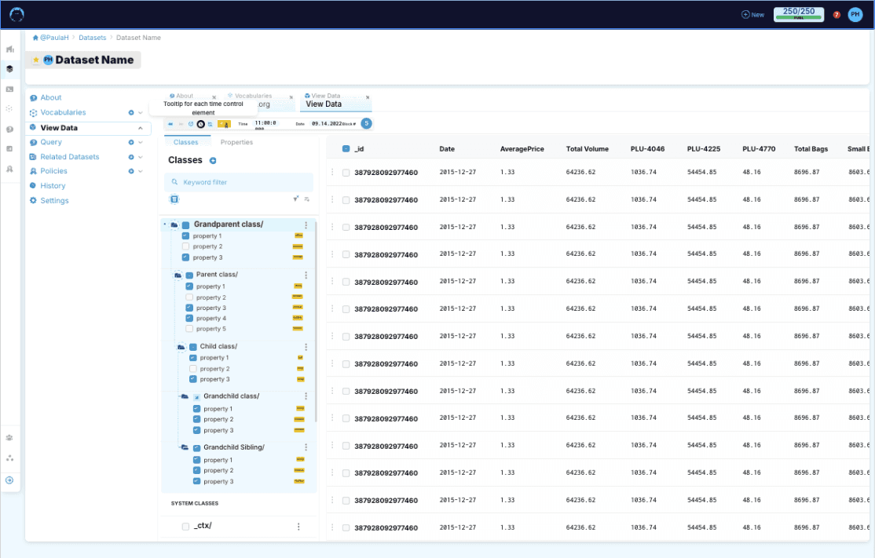
Task: Expand the Related Datasets section chevron
Action: click(x=141, y=157)
